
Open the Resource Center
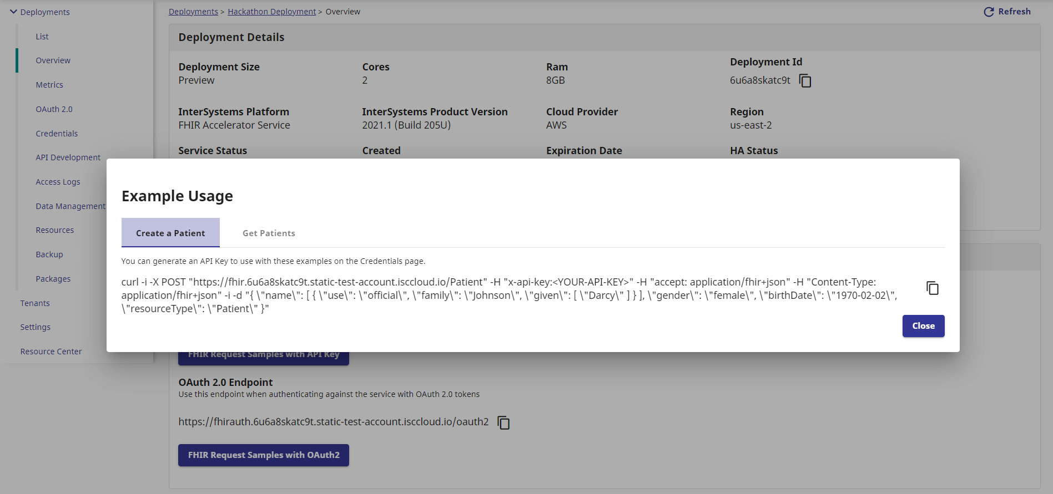click(x=51, y=352)
